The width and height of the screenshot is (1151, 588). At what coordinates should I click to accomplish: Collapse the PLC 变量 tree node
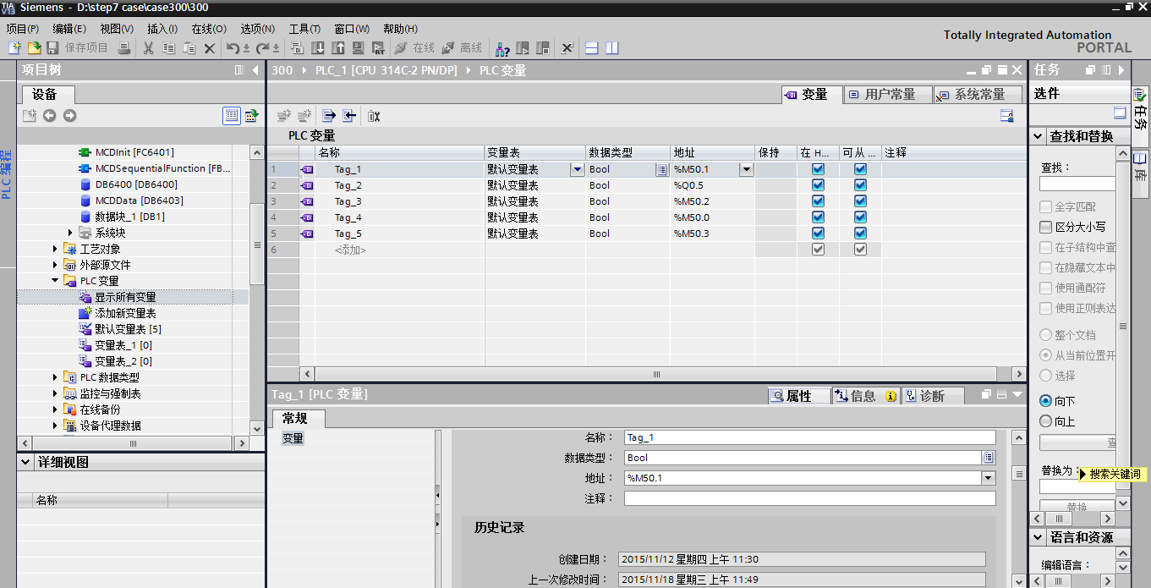point(55,281)
